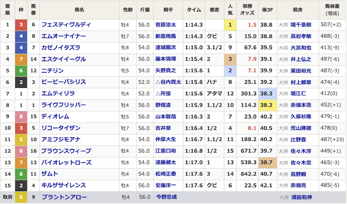Open trainer 井上弘之 link
The width and height of the screenshot is (347, 204).
(301, 59)
